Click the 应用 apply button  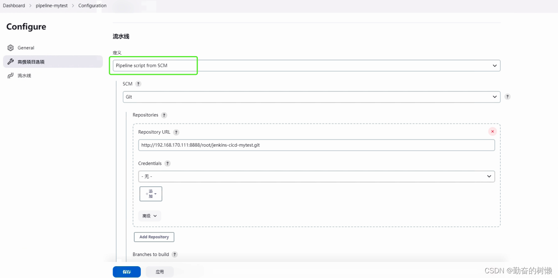pos(160,272)
